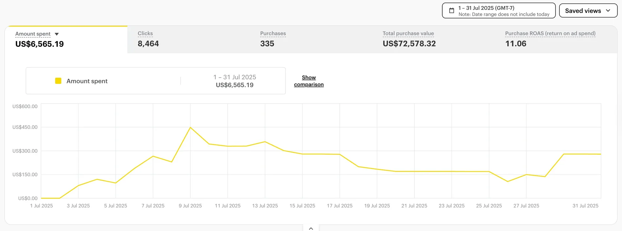Viewport: 622px width, 231px height.
Task: Click the 13 Jul 2025 chart point
Action: (x=265, y=142)
